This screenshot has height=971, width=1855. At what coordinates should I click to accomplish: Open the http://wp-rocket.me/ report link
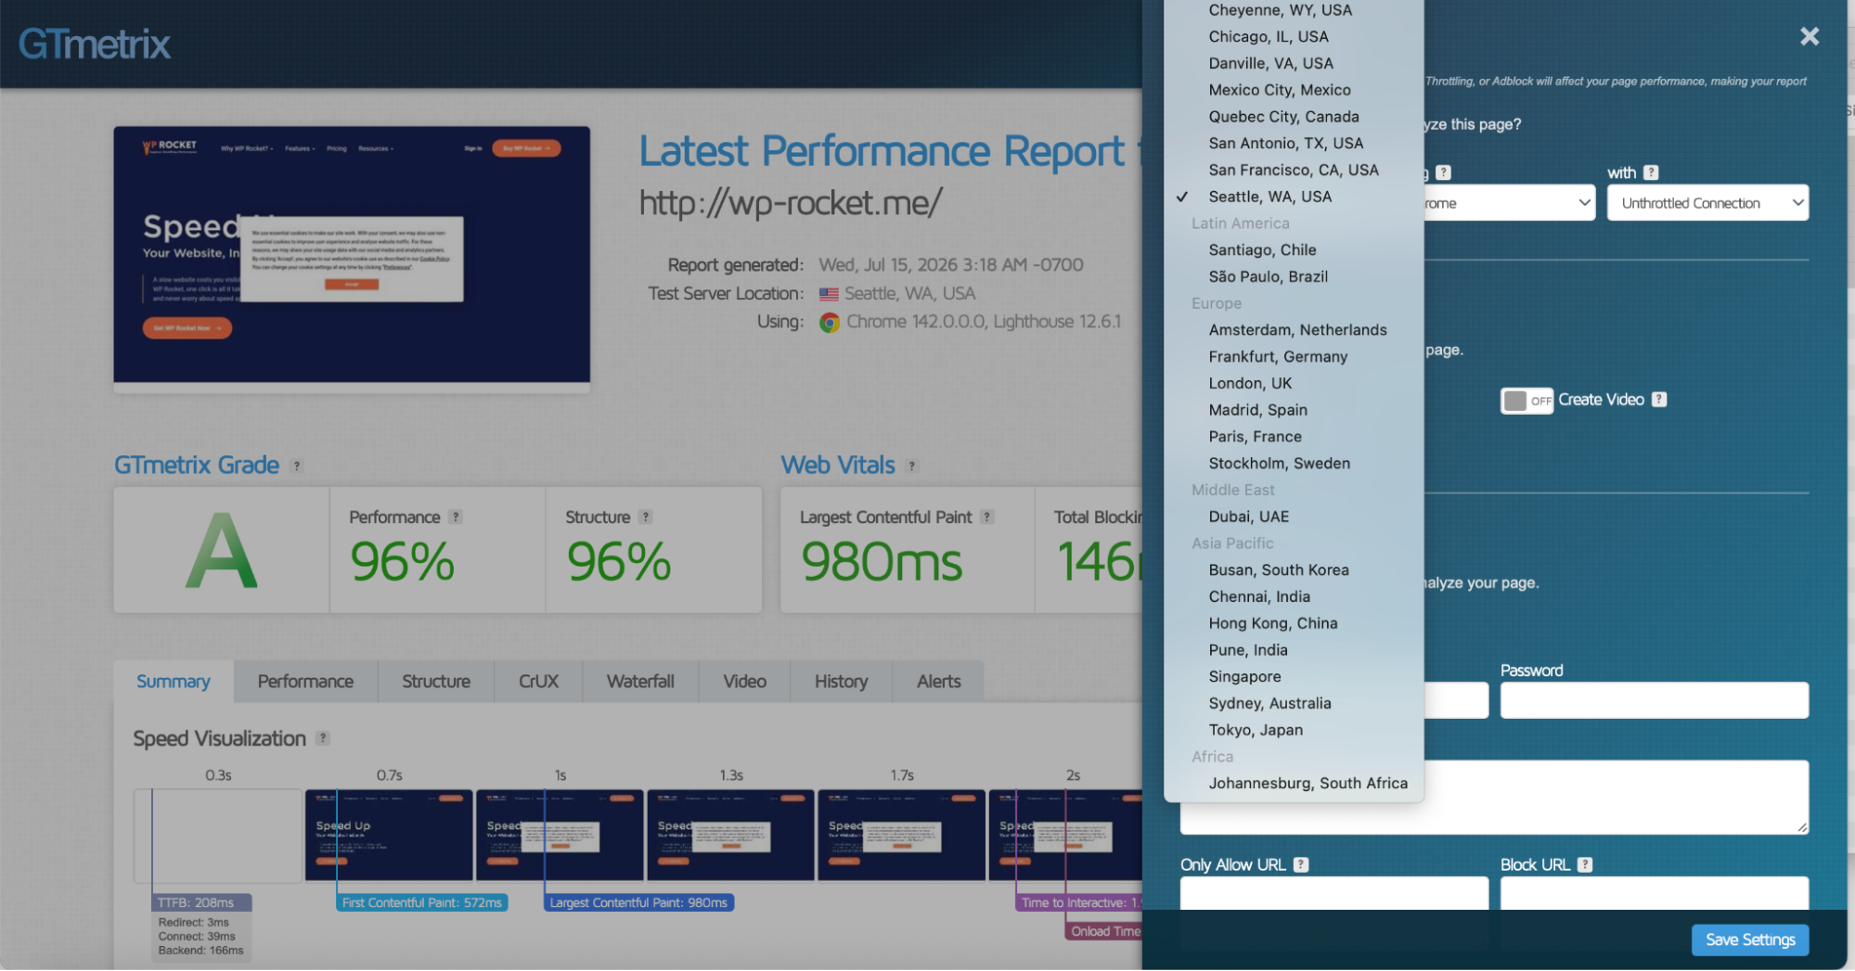791,202
